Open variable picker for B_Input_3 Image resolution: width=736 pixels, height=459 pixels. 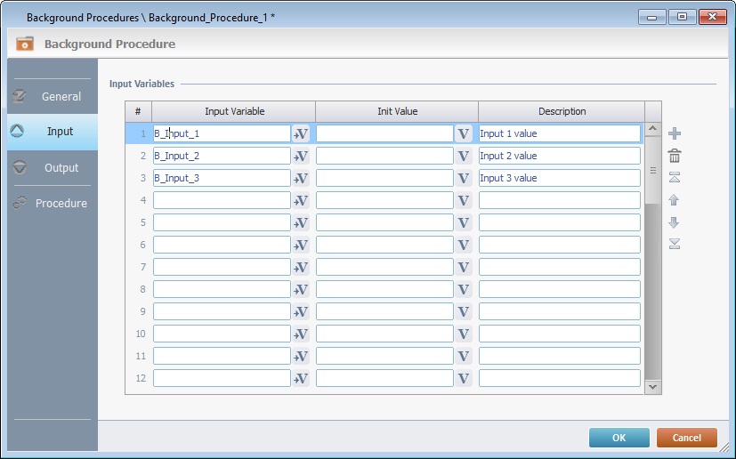(301, 178)
